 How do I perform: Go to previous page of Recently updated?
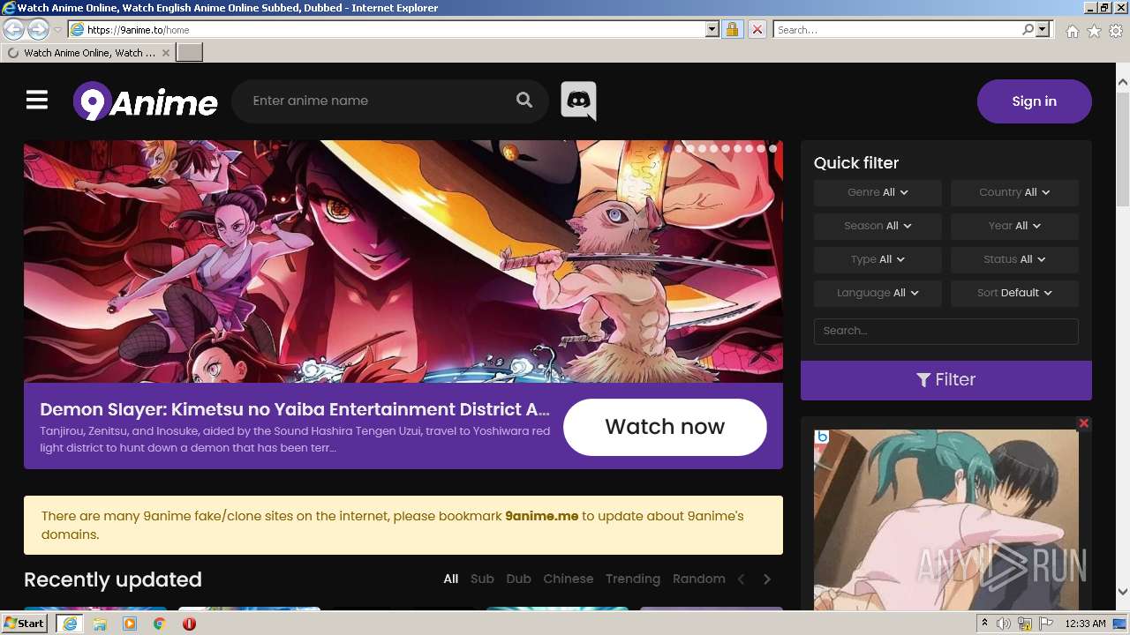742,579
